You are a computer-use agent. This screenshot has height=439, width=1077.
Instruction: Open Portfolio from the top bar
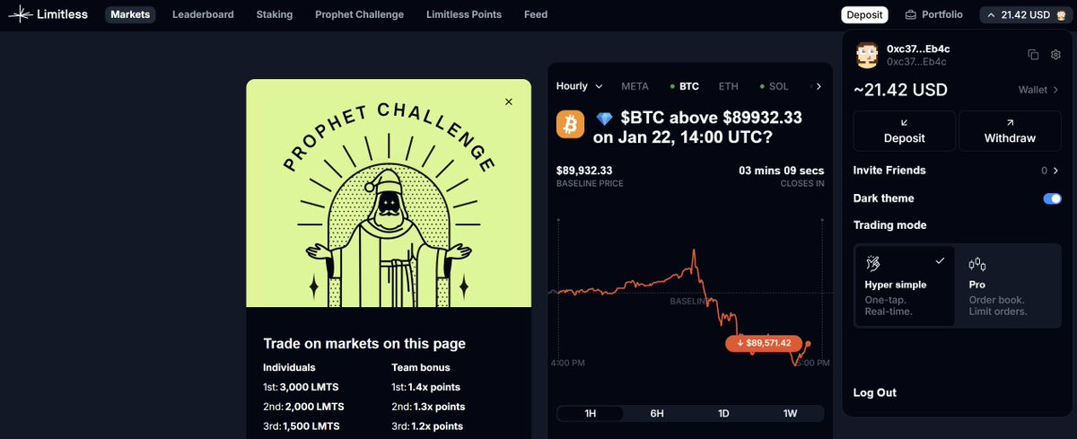tap(933, 14)
